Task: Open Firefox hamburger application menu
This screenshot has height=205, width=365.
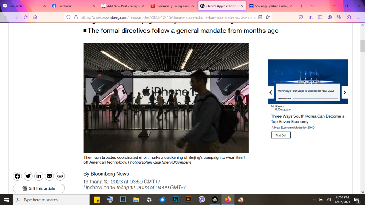Action: [358, 17]
